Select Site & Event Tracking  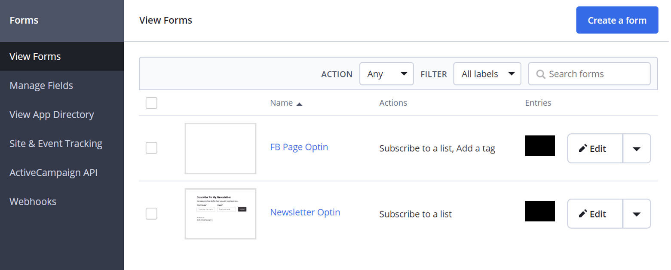[x=56, y=144]
